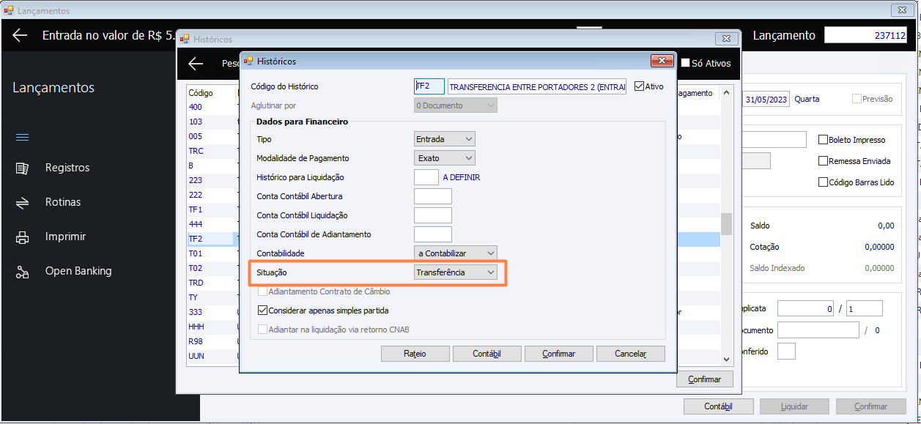Open Registros in sidebar
Viewport: 921px width, 424px height.
[x=67, y=168]
